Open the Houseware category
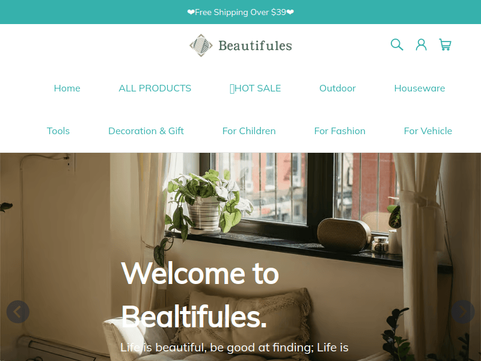The width and height of the screenshot is (481, 361). (x=419, y=88)
